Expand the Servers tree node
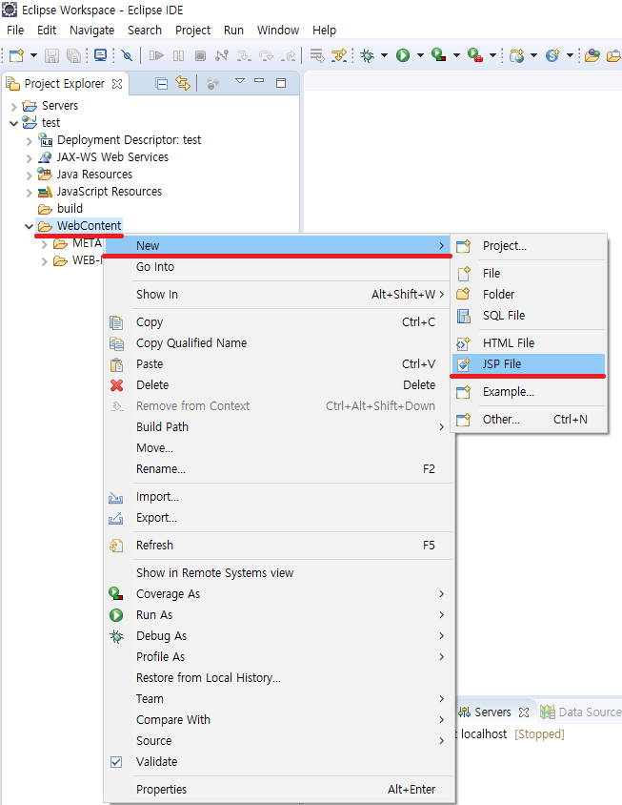 pyautogui.click(x=14, y=106)
